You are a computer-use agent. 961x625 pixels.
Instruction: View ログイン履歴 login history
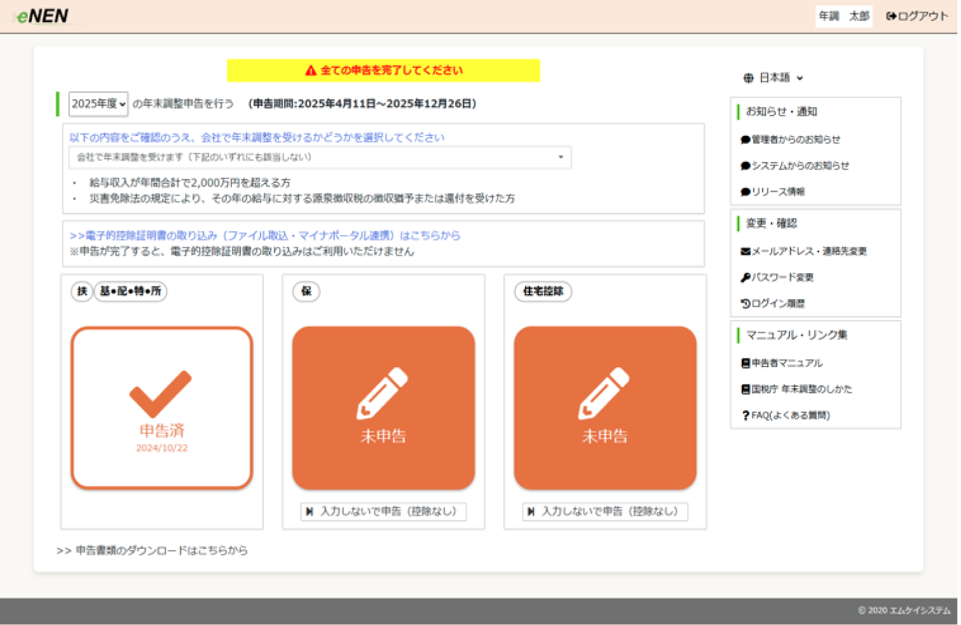click(x=777, y=304)
